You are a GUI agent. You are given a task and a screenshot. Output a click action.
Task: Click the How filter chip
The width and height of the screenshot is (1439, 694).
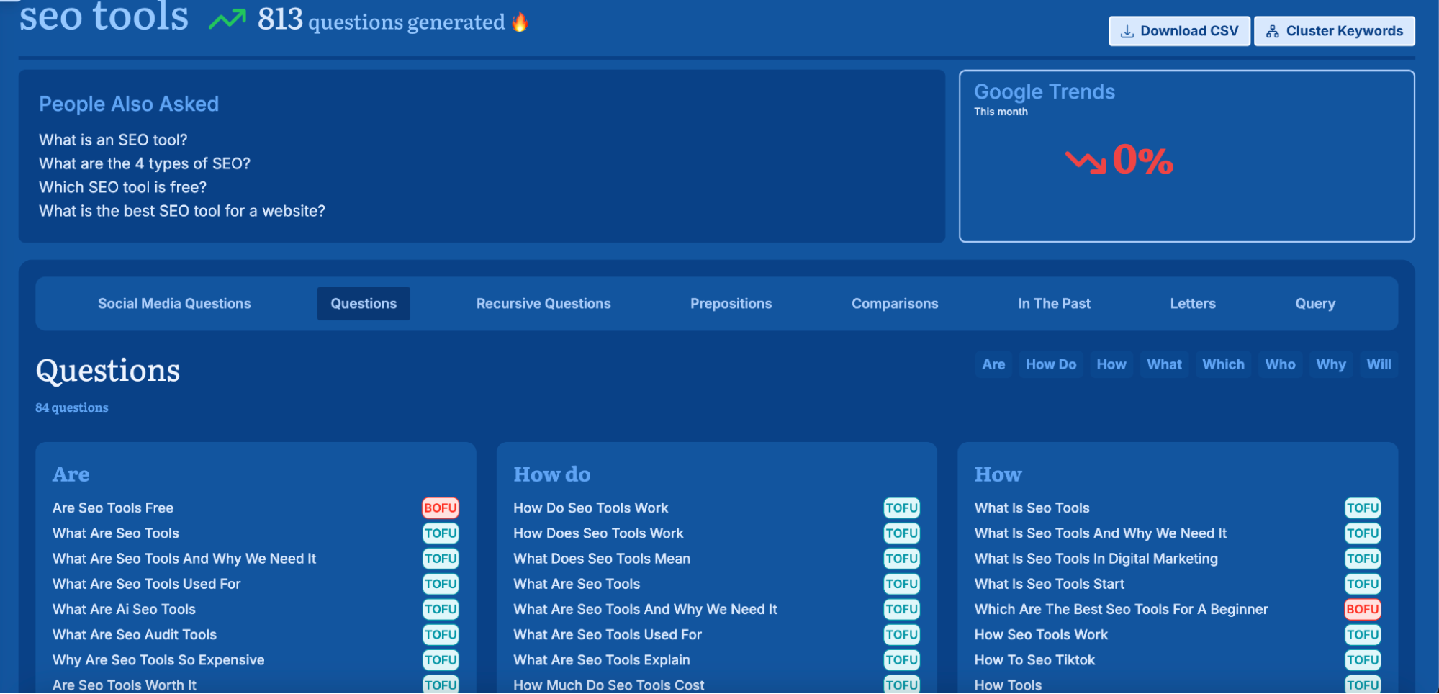1111,364
